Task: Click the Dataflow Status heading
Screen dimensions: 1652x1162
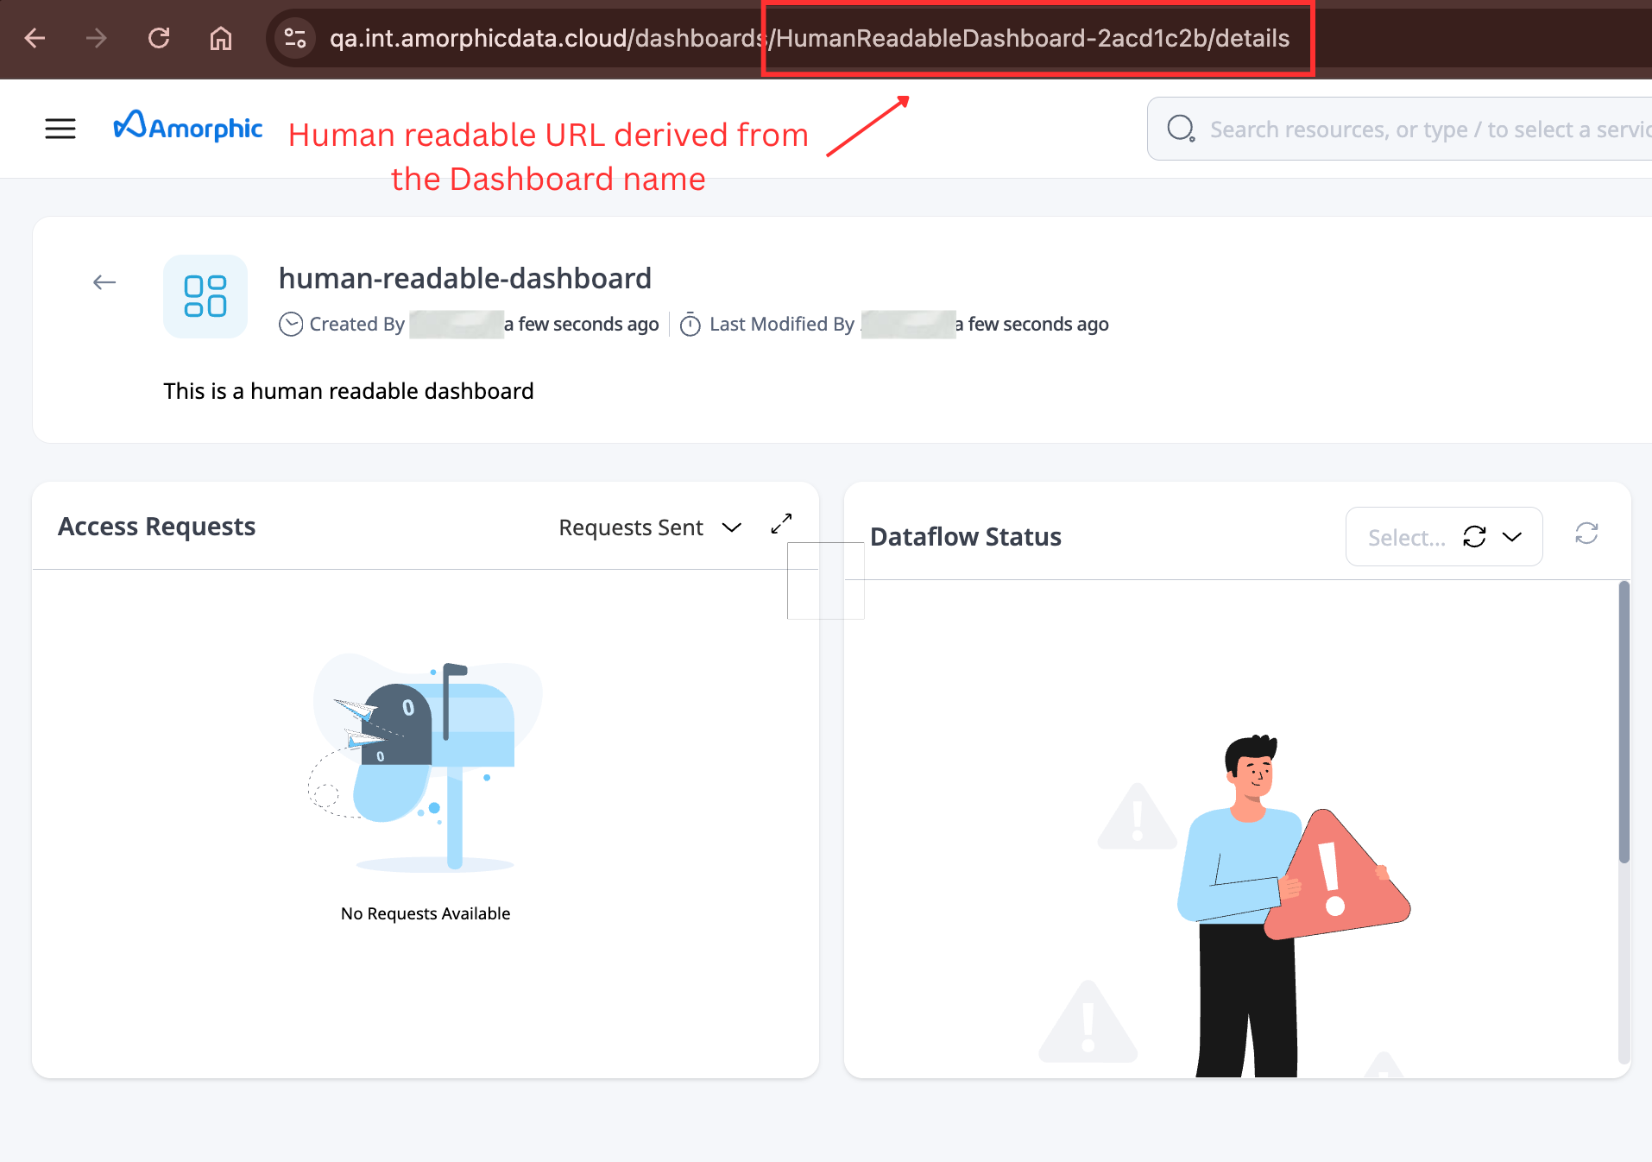Action: pyautogui.click(x=966, y=537)
